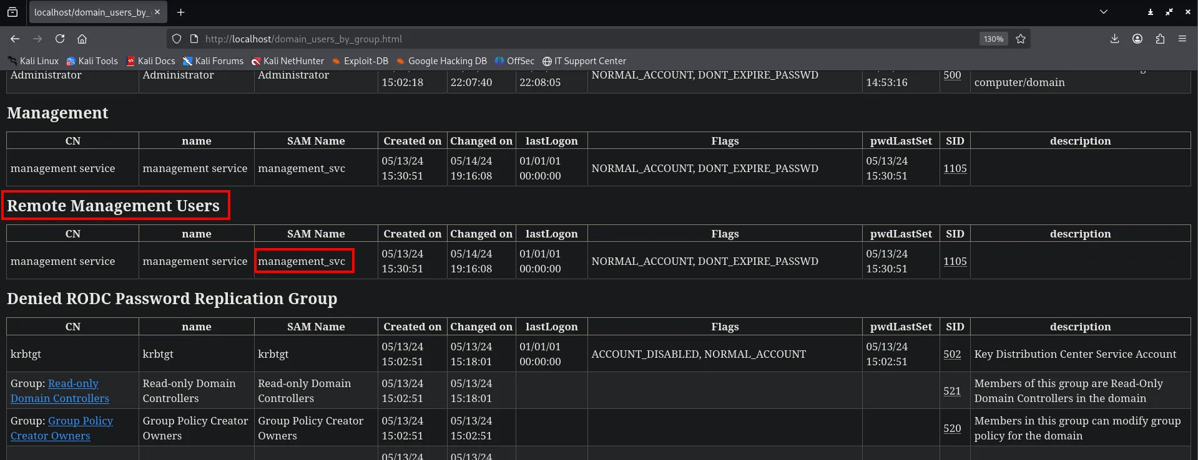Open the browser home page

tap(82, 39)
